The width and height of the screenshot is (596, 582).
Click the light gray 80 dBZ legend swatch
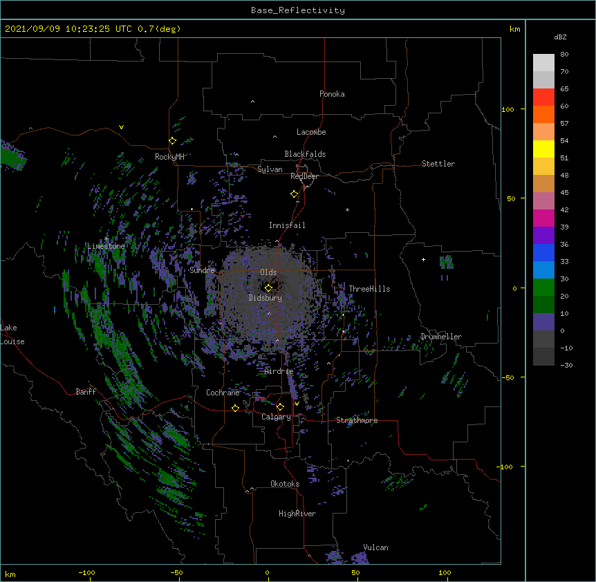[x=543, y=62]
